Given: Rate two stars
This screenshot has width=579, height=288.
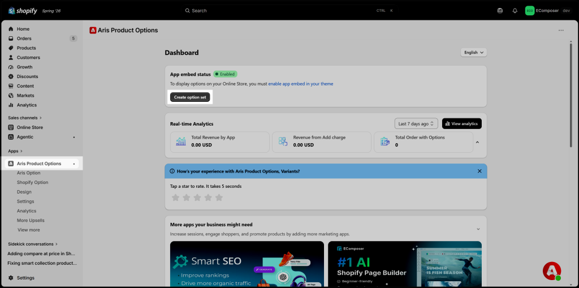Looking at the screenshot, I should click(187, 198).
